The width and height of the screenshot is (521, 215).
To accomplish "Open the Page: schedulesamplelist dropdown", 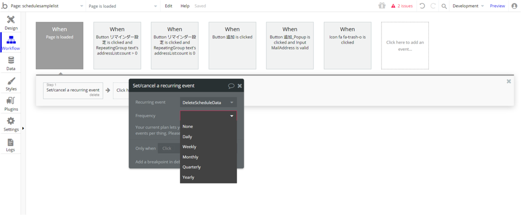I will (47, 6).
